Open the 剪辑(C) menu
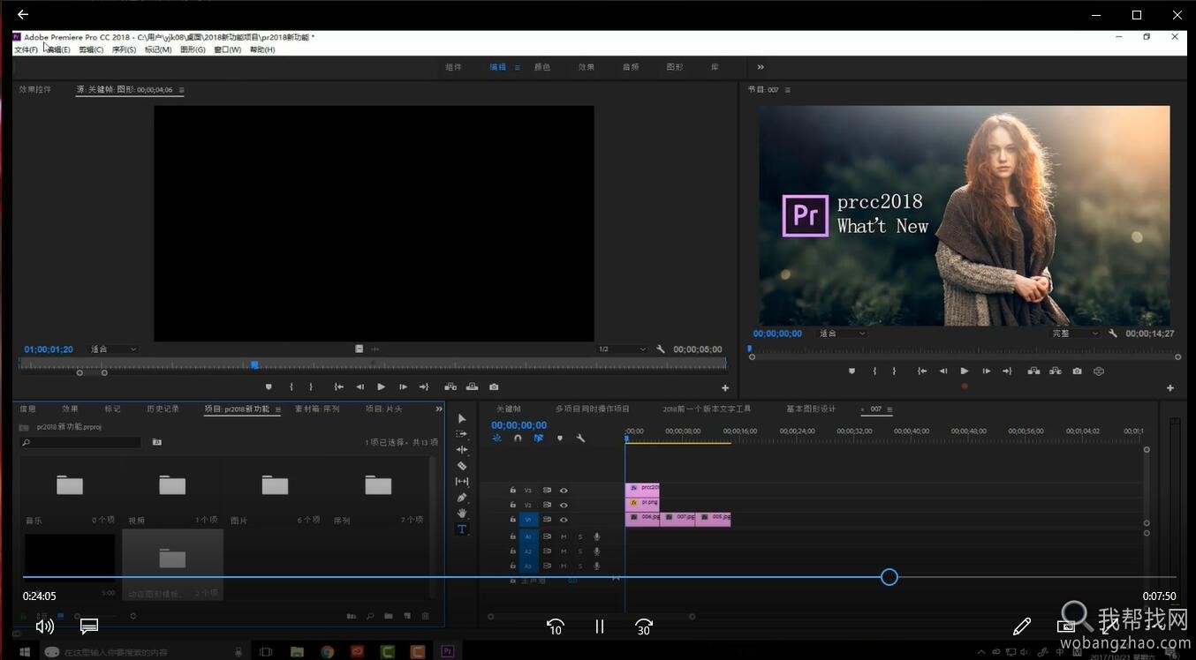1196x660 pixels. point(91,50)
